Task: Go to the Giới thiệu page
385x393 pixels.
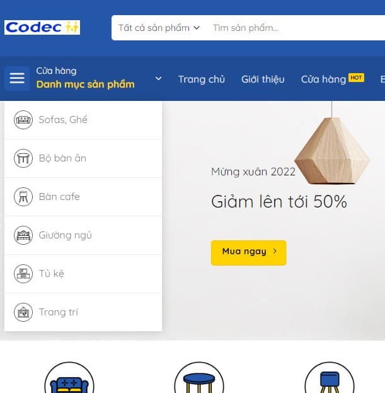Action: pos(263,79)
